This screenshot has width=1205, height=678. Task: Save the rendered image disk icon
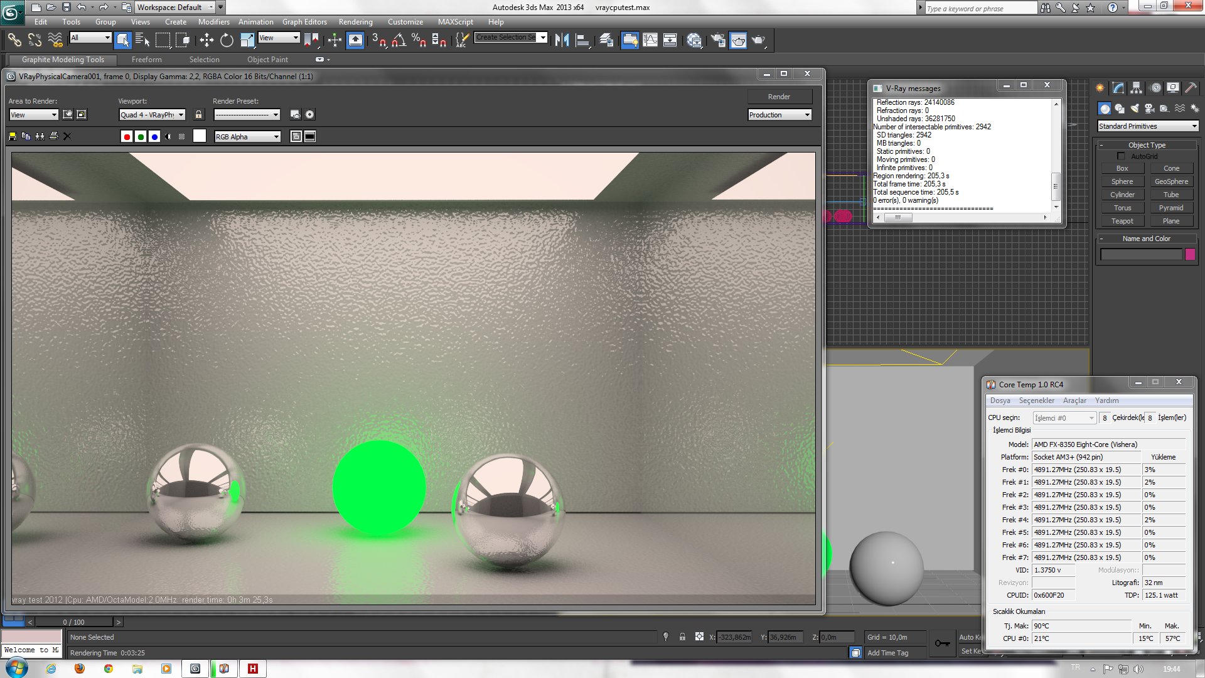point(13,136)
